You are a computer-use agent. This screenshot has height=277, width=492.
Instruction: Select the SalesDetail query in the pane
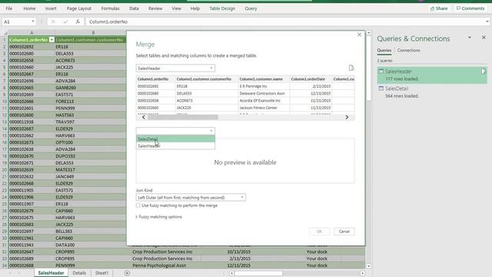(x=432, y=92)
